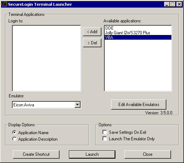
Task: Click the SecureLogin app icon in title bar
Action: (x=4, y=4)
